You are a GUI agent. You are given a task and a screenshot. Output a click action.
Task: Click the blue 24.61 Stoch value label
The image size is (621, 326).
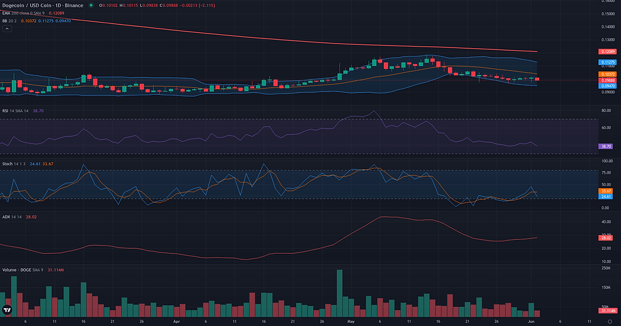[606, 197]
